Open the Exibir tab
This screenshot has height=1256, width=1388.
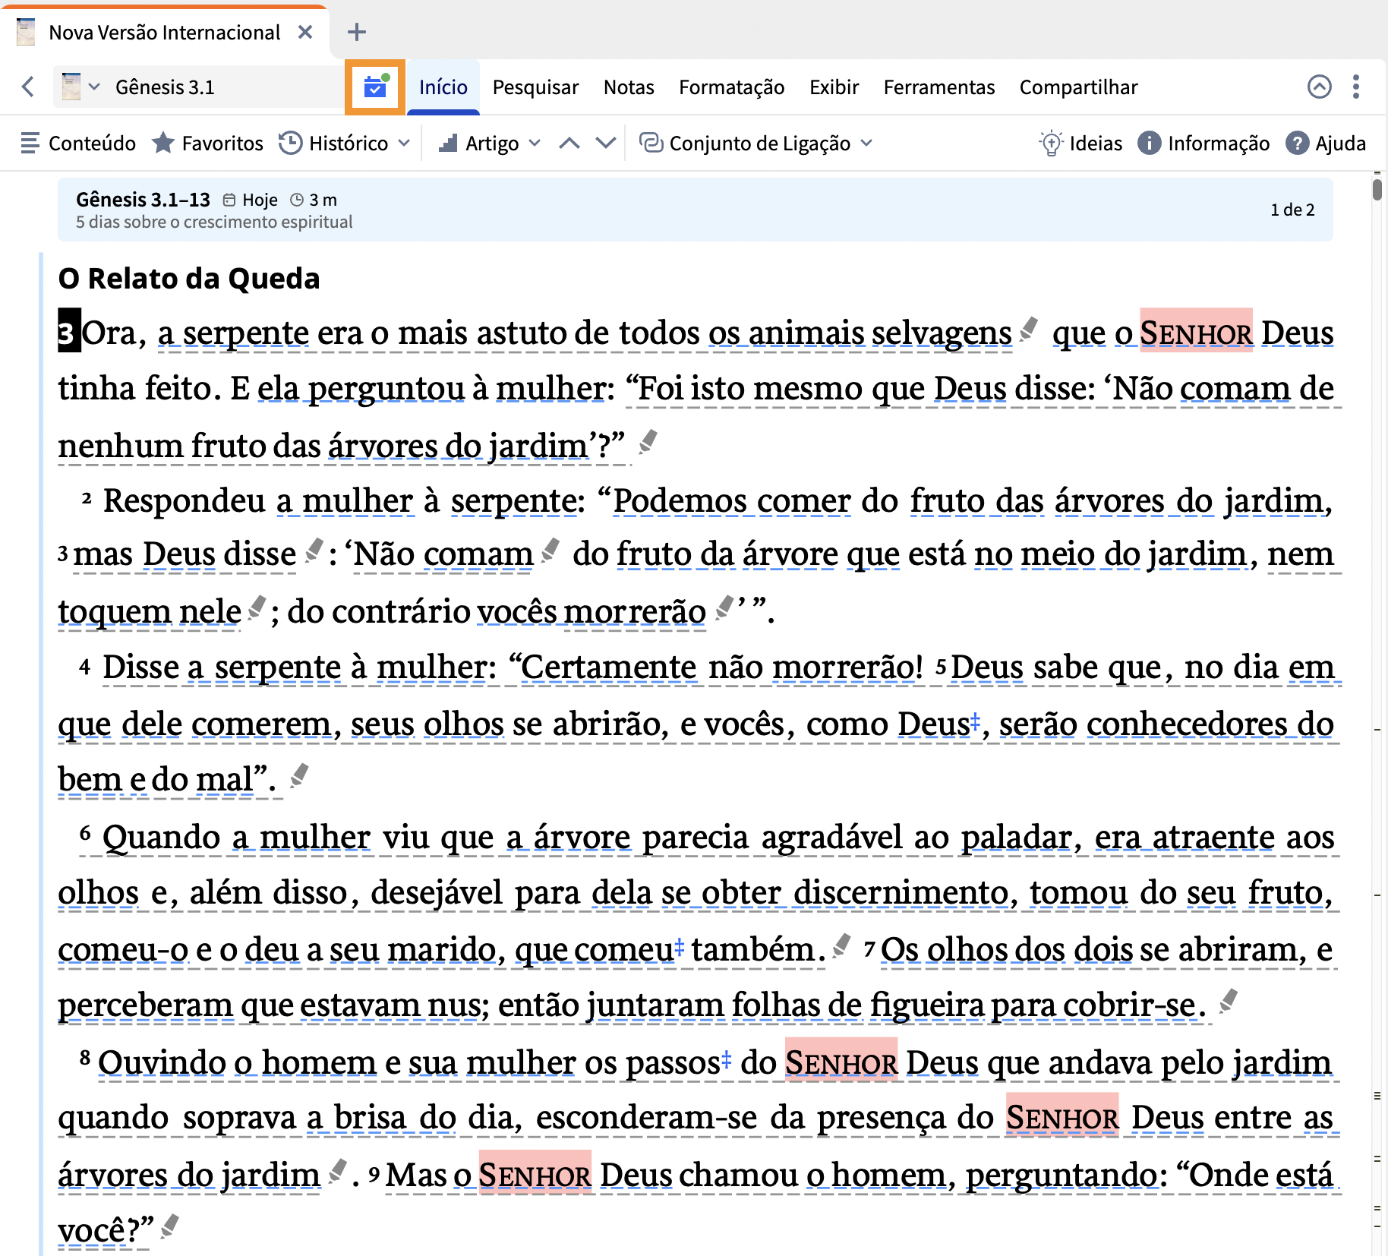point(834,87)
